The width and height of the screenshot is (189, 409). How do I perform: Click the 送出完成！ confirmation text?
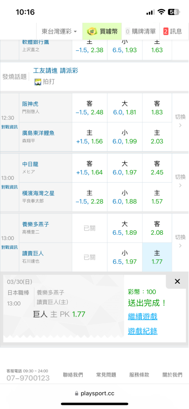pos(147,303)
